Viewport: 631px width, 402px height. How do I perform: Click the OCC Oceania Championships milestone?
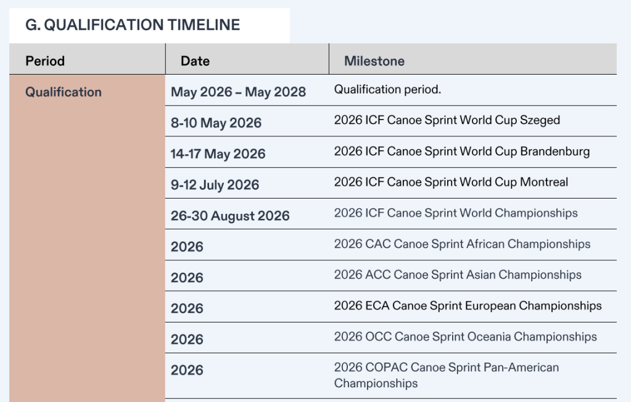[x=465, y=337]
